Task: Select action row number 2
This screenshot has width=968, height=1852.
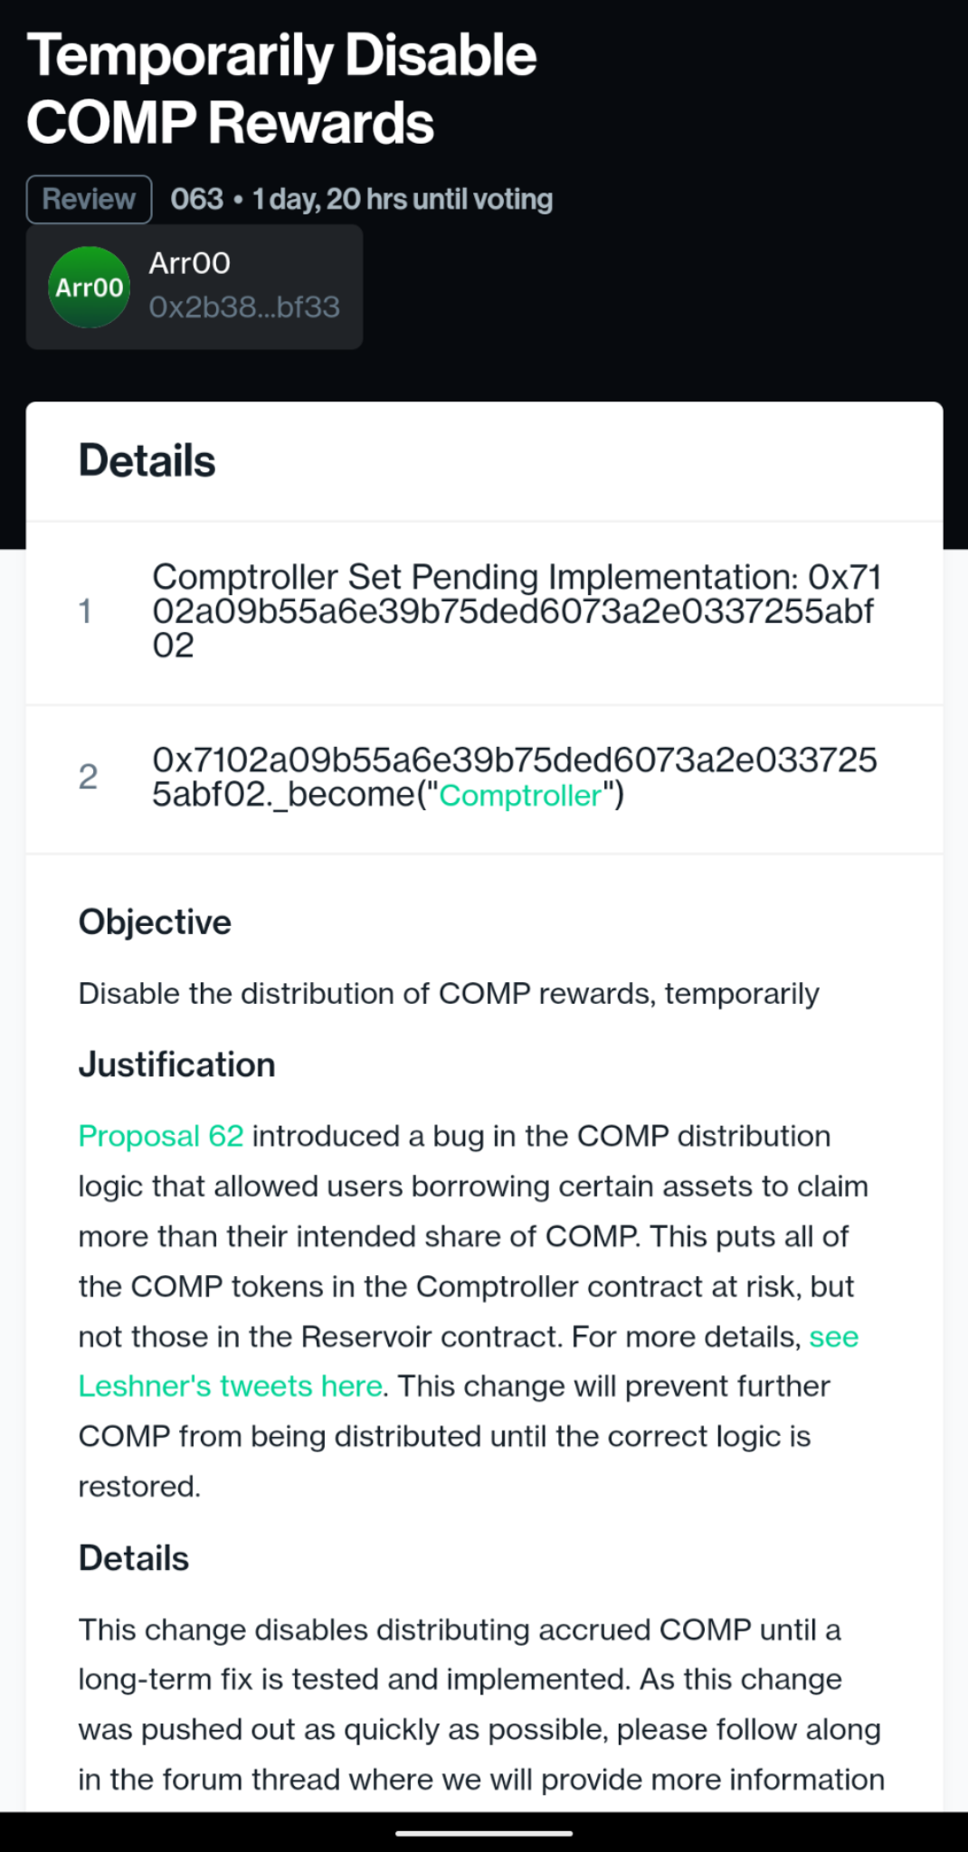Action: coord(484,779)
